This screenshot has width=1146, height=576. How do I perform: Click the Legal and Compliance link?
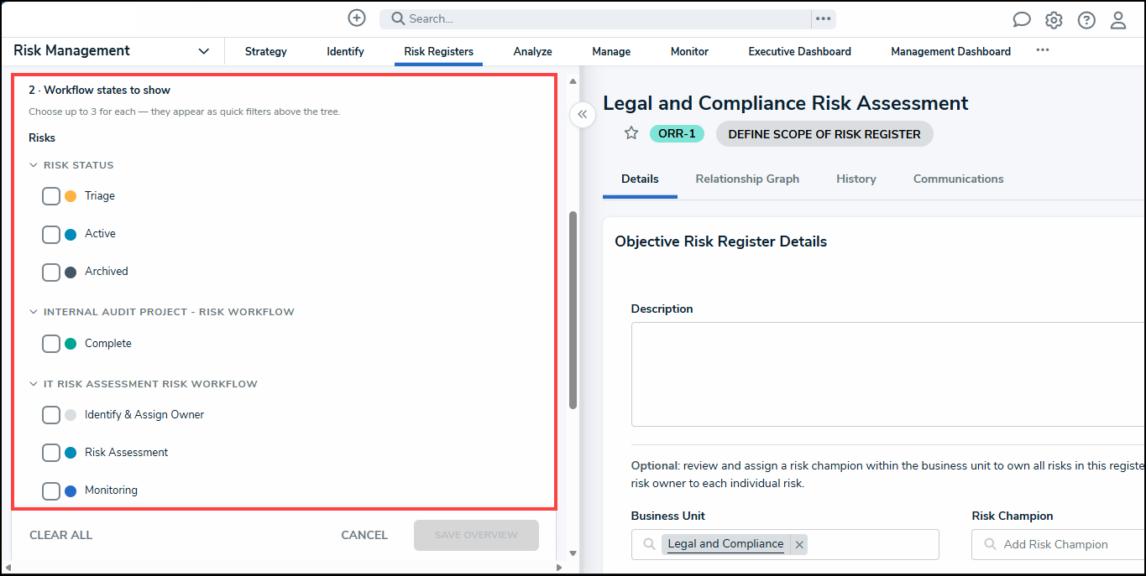pyautogui.click(x=725, y=544)
